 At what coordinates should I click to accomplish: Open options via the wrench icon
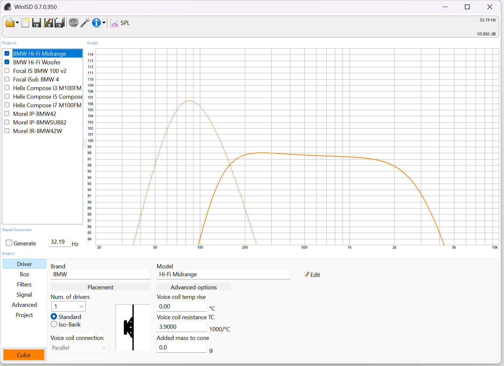85,23
